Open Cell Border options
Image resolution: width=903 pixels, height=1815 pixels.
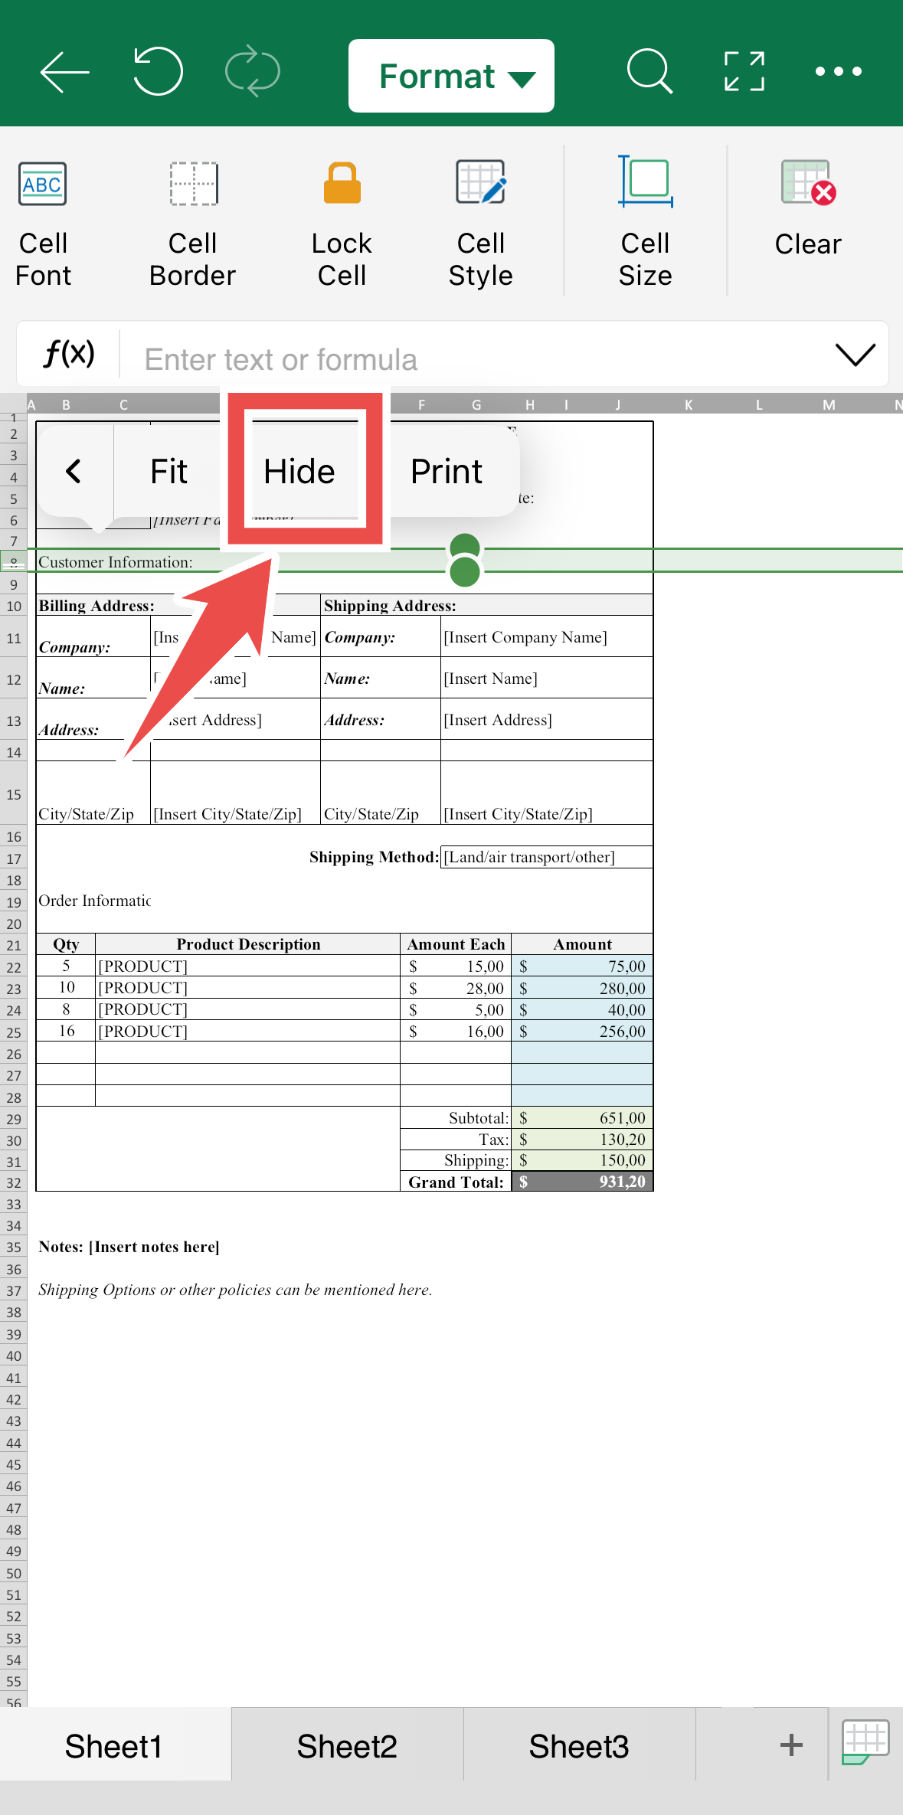193,224
